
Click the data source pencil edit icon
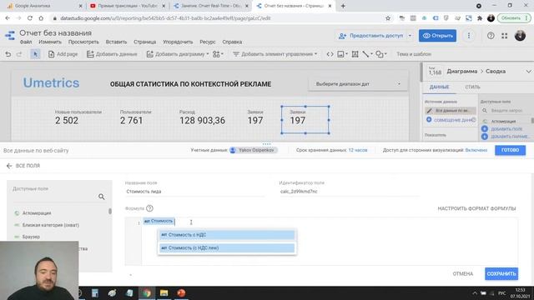[x=429, y=111]
